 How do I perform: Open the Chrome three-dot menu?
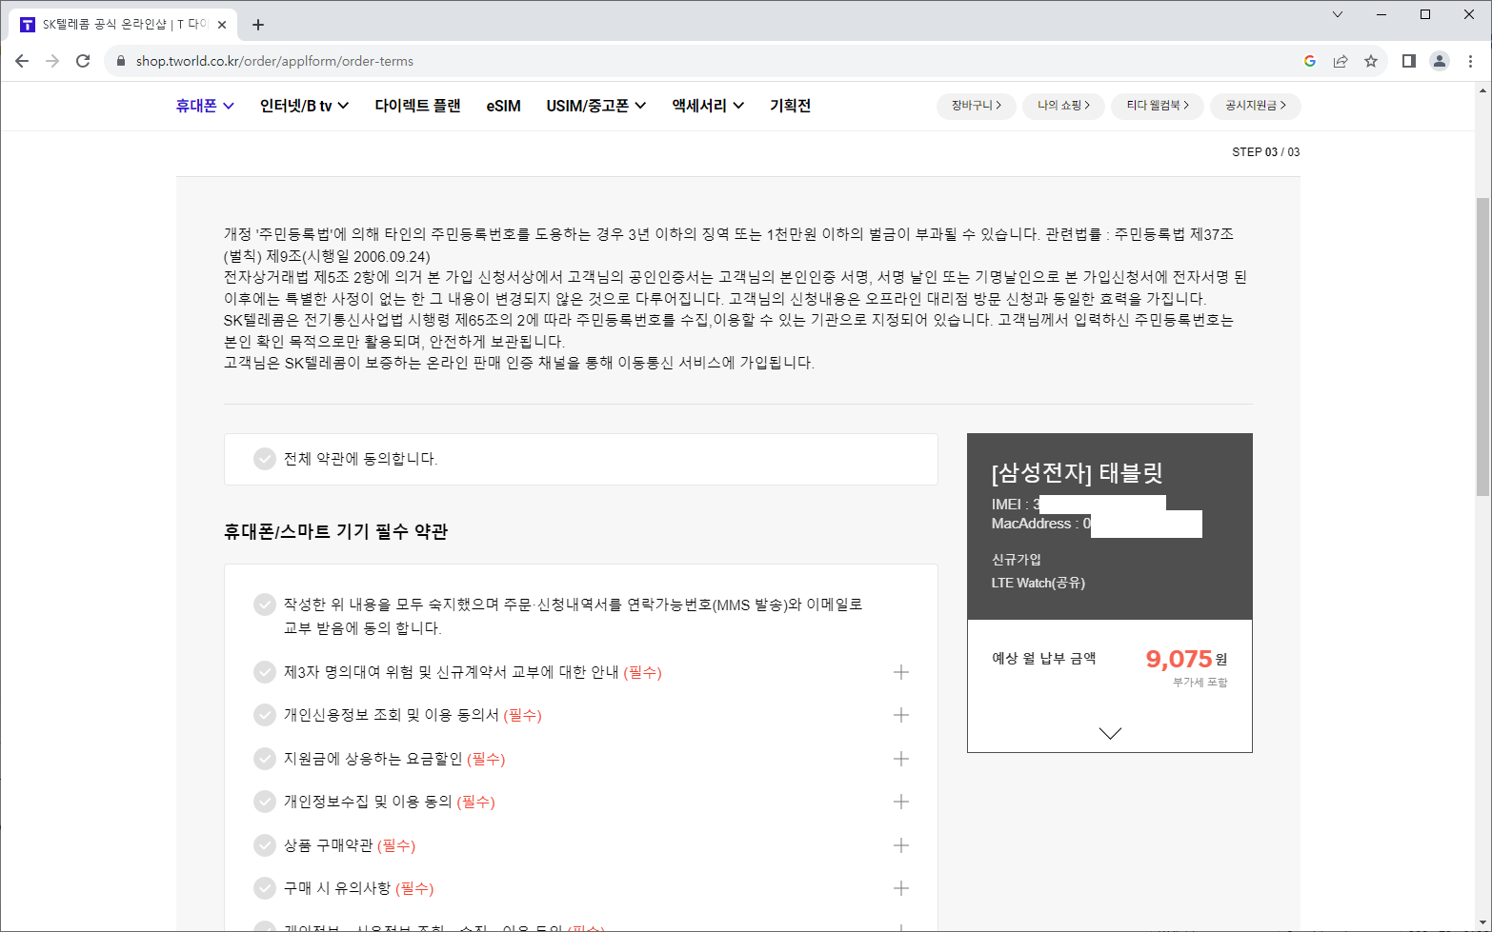pyautogui.click(x=1470, y=61)
